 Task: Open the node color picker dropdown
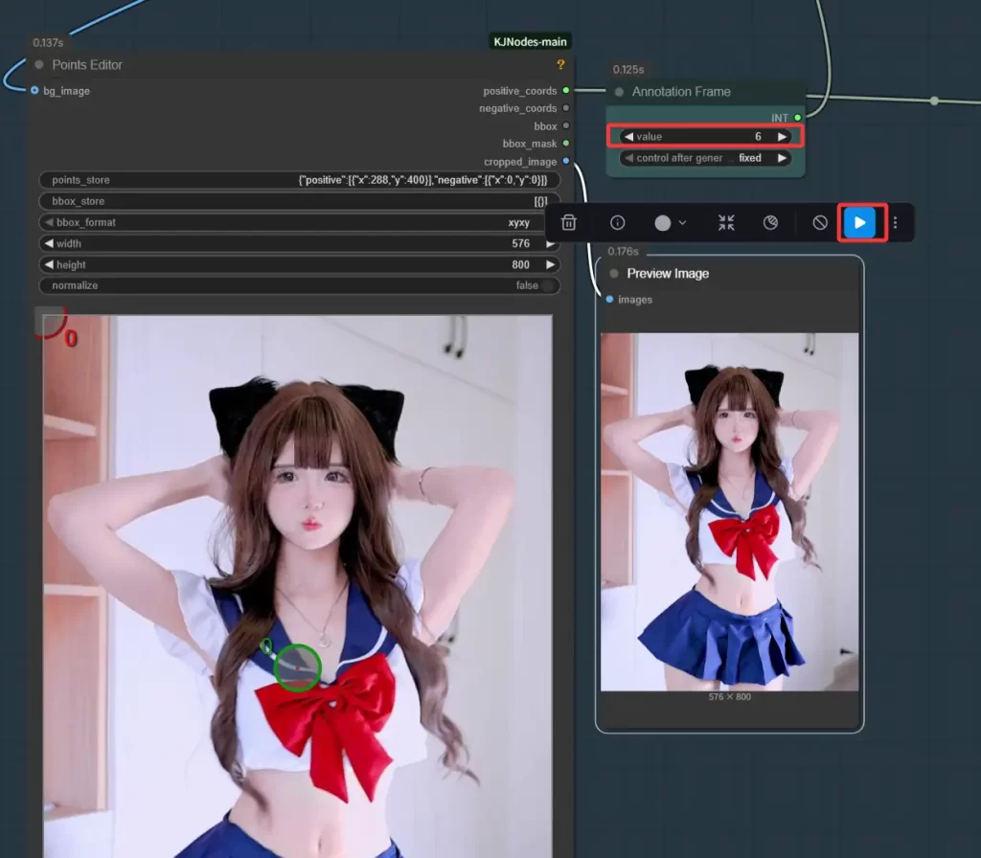pos(670,222)
